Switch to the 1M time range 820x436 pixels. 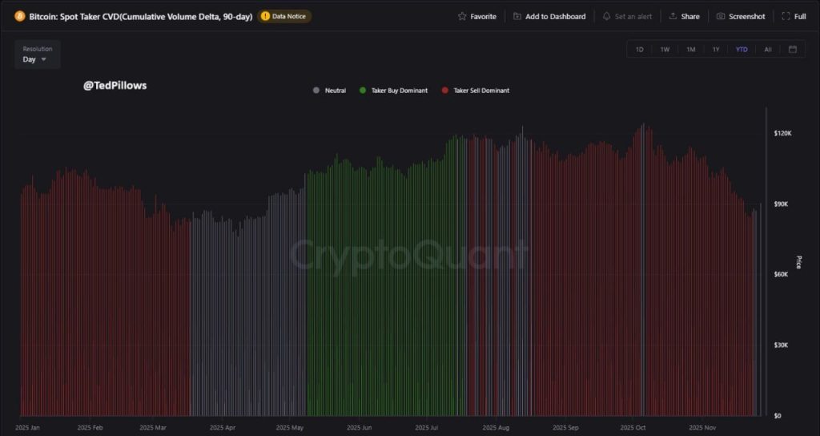(x=690, y=50)
